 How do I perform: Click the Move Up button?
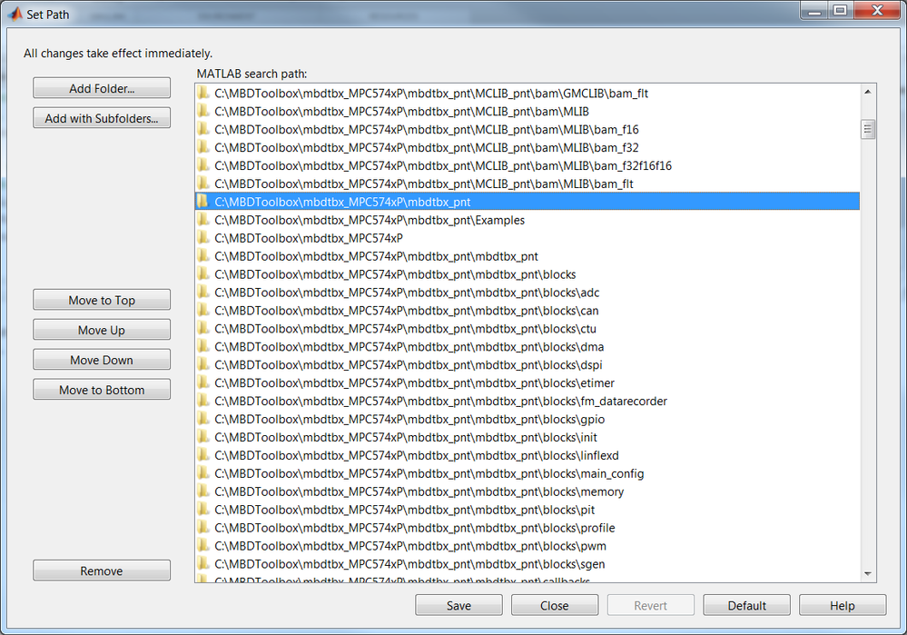tap(101, 330)
